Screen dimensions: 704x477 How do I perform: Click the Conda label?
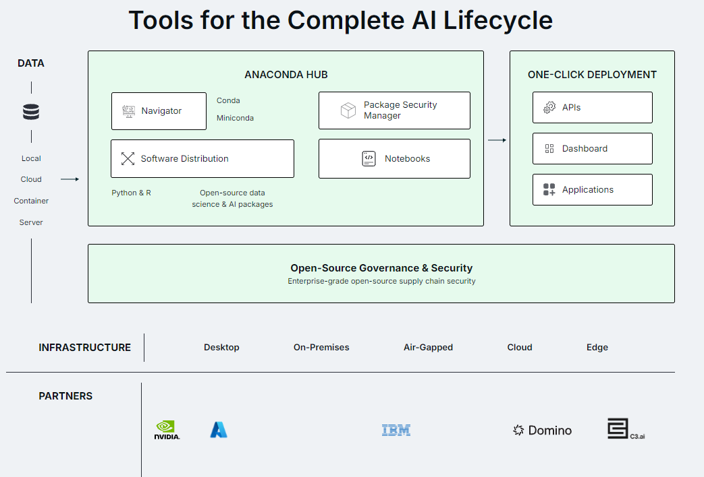pos(228,100)
